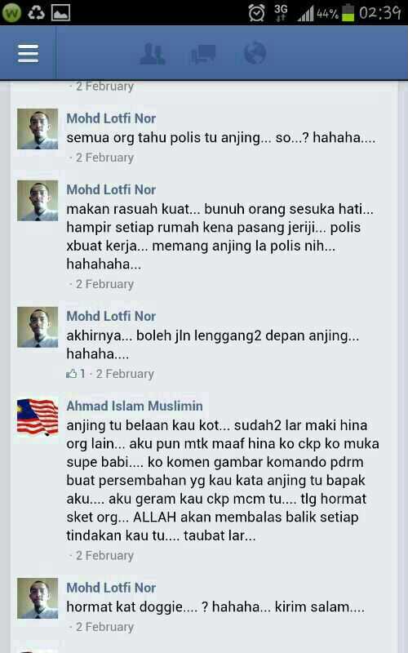Tap the like count '1' on comment

tap(82, 374)
